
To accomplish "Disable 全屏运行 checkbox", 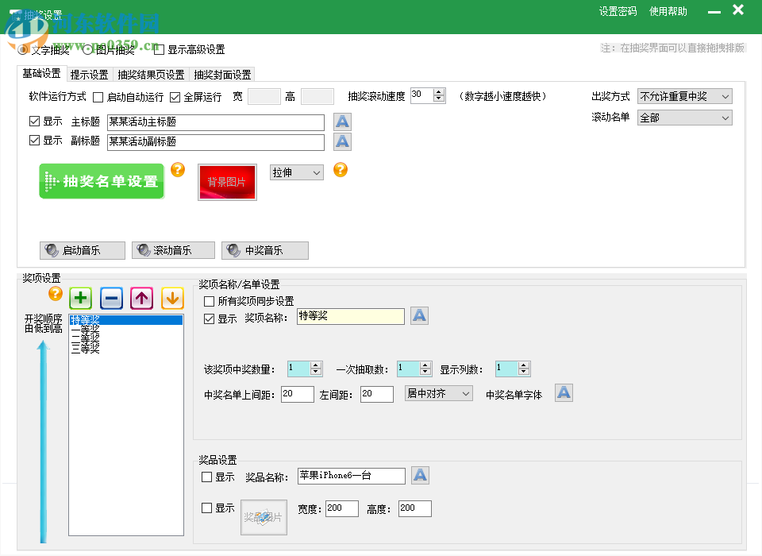I will (176, 95).
